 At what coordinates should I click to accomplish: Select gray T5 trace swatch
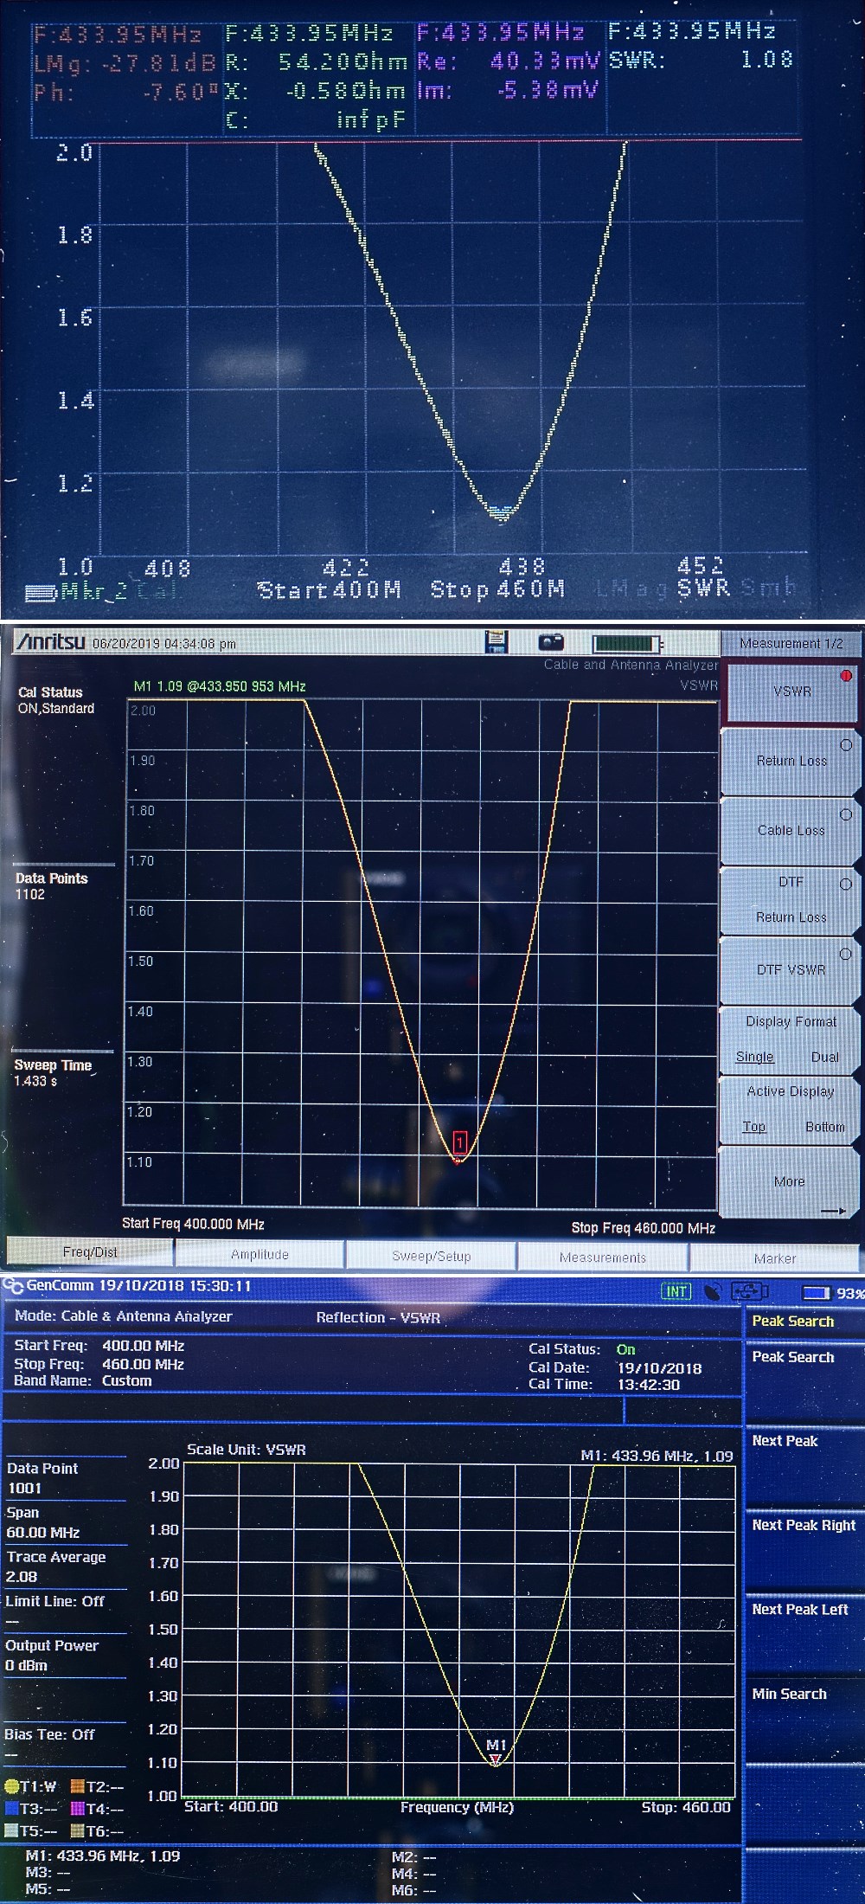tap(12, 1831)
